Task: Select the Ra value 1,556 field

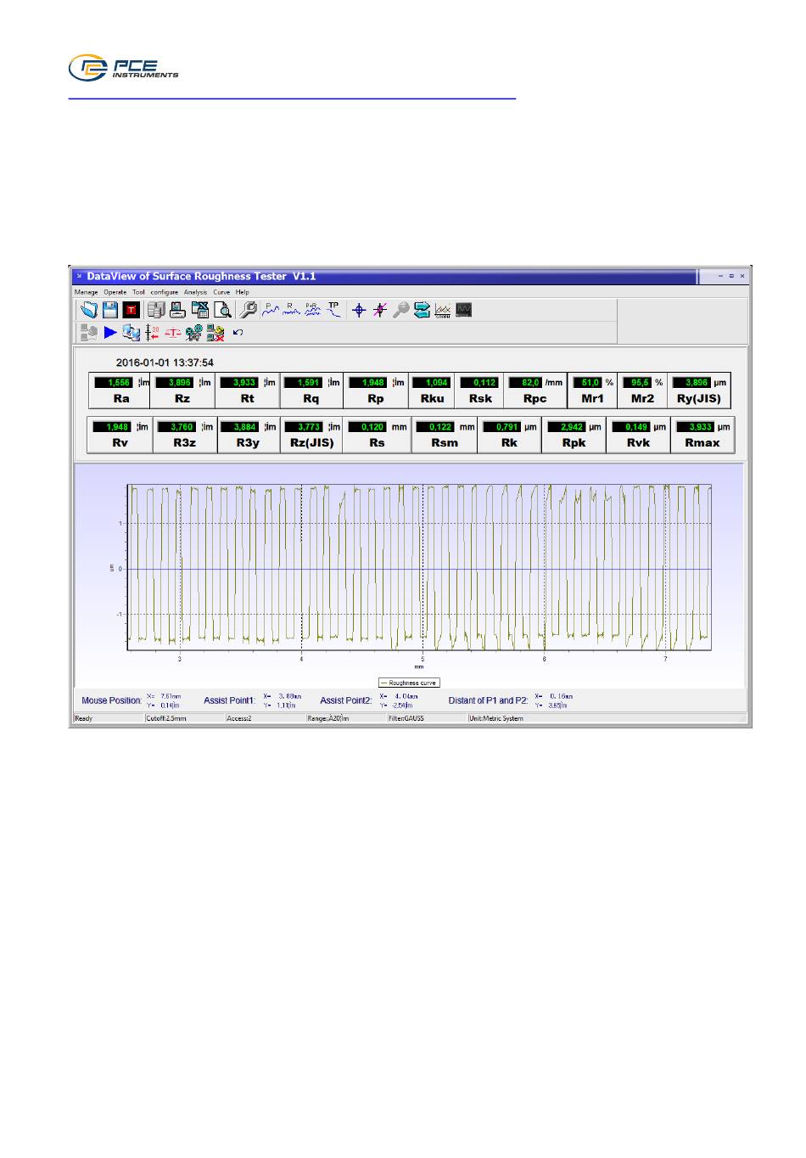Action: click(114, 383)
